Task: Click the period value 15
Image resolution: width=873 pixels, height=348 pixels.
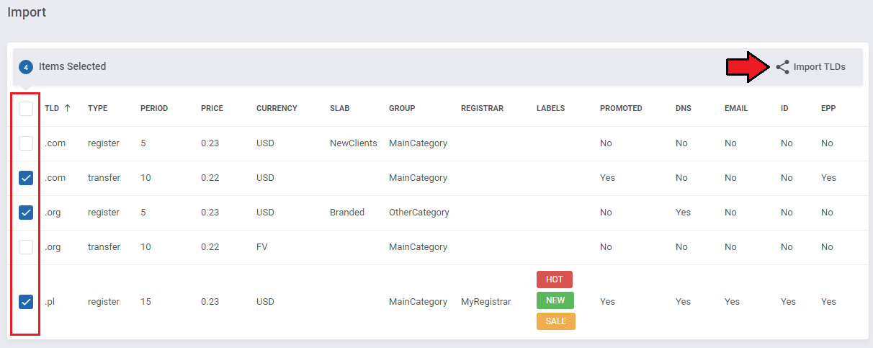Action: point(146,302)
